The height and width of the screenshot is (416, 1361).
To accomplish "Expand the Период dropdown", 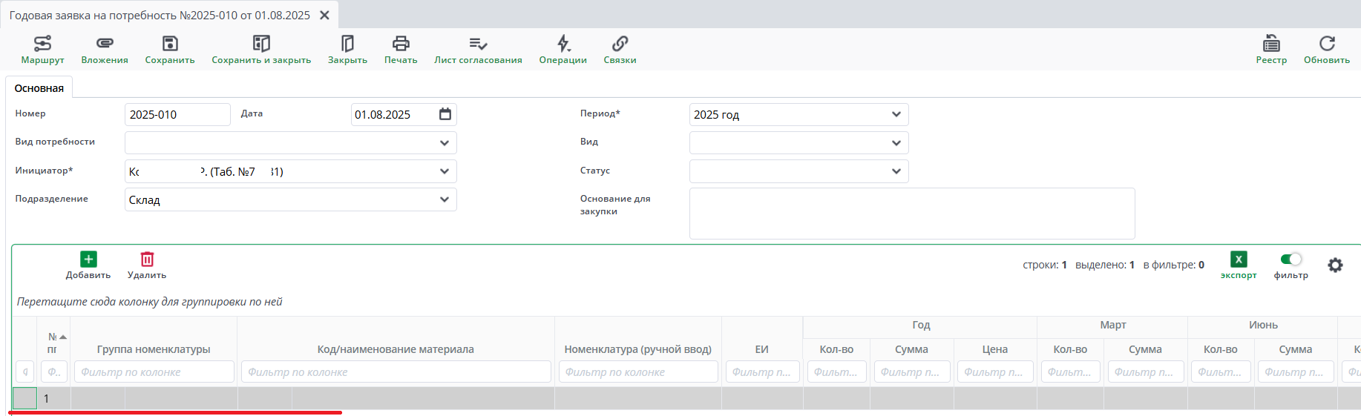I will pyautogui.click(x=896, y=114).
